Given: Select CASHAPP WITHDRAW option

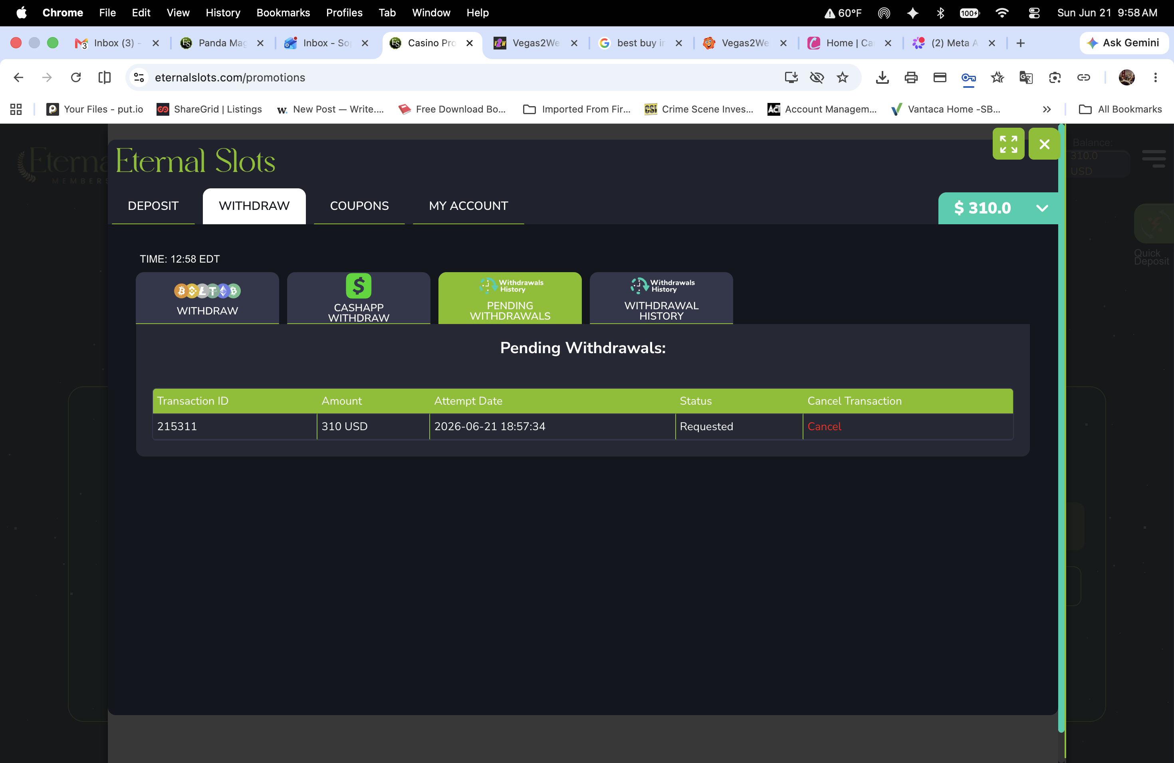Looking at the screenshot, I should tap(359, 298).
